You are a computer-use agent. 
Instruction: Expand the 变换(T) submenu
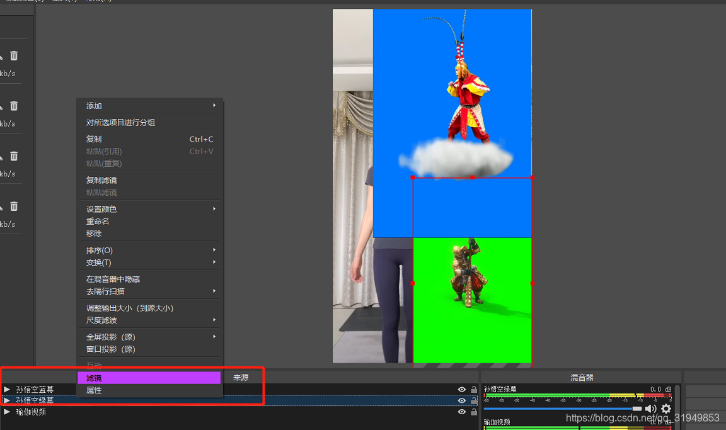point(214,262)
